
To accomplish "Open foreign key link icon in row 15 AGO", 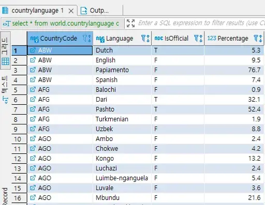I will click(x=33, y=187).
